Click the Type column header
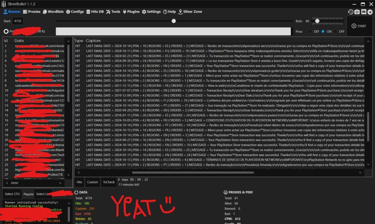This screenshot has width=375, height=224. tap(79, 41)
